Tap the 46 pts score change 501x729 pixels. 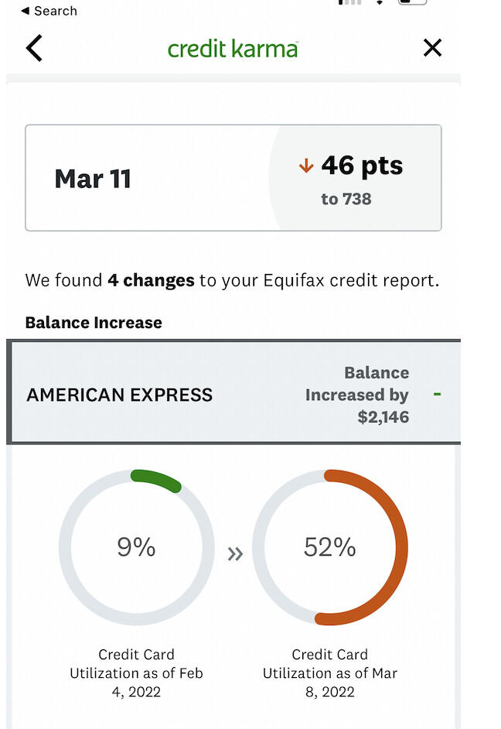click(362, 166)
